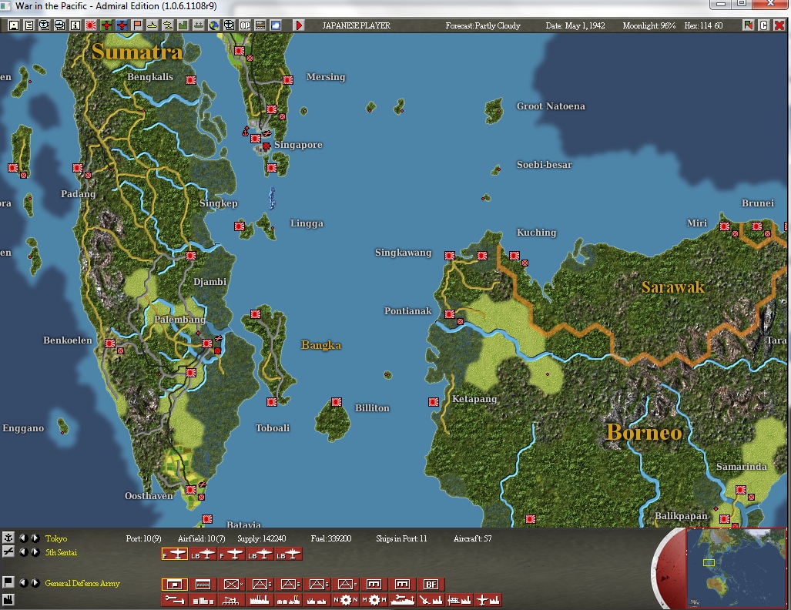Toggle the unhighlighted 'F' fighter aircraft filter
This screenshot has height=610, width=791.
[232, 555]
